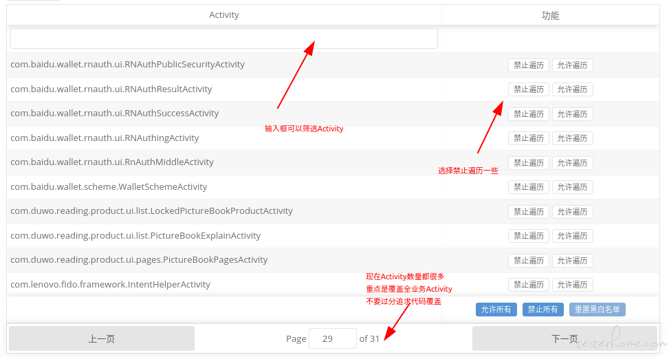Click the Activity filter input box

click(223, 39)
